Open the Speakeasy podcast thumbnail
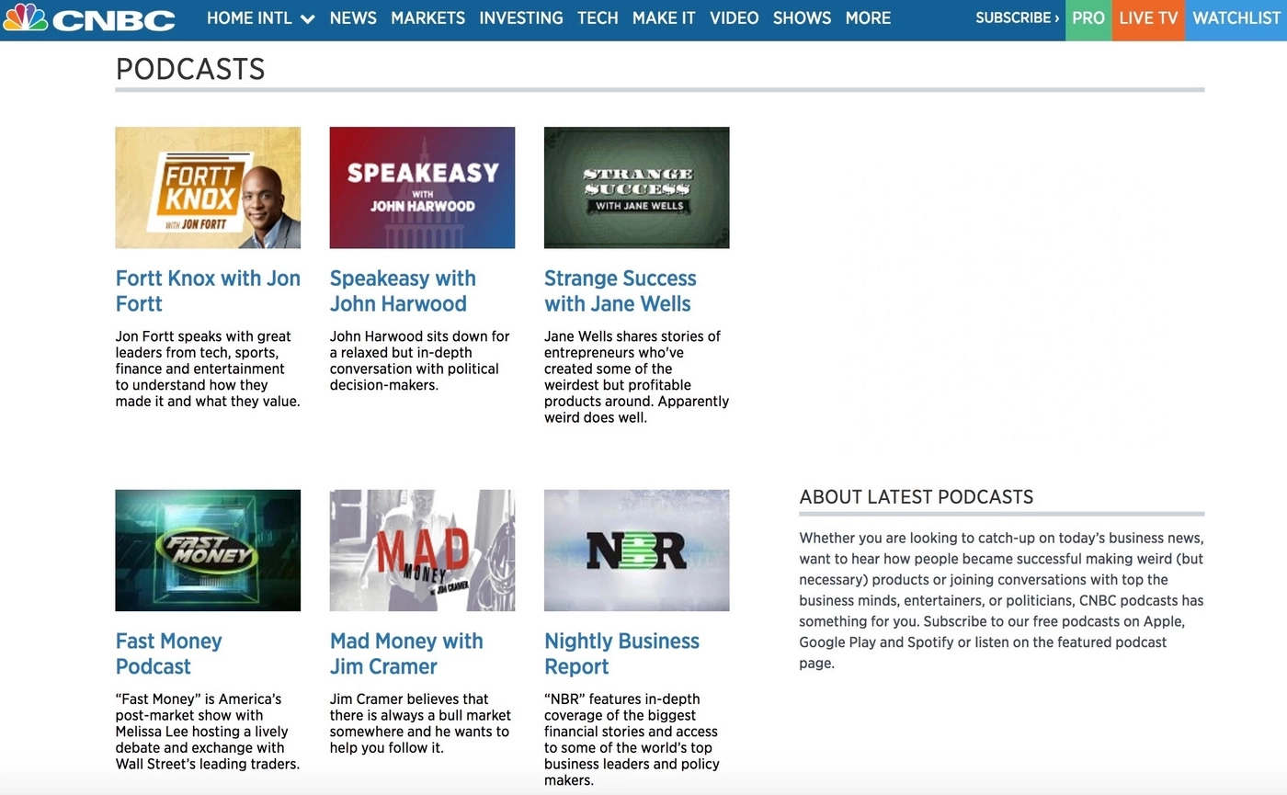1287x795 pixels. [422, 187]
